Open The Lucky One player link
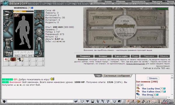 [x=151, y=88]
